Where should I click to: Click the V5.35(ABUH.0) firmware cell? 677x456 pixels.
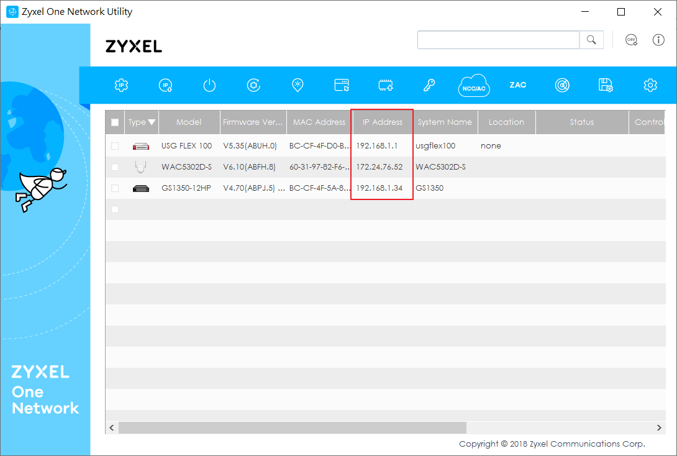coord(250,146)
